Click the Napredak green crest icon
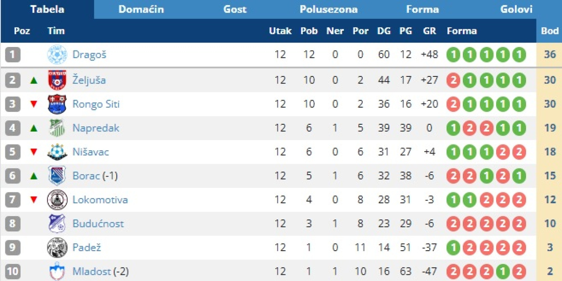 pyautogui.click(x=57, y=128)
